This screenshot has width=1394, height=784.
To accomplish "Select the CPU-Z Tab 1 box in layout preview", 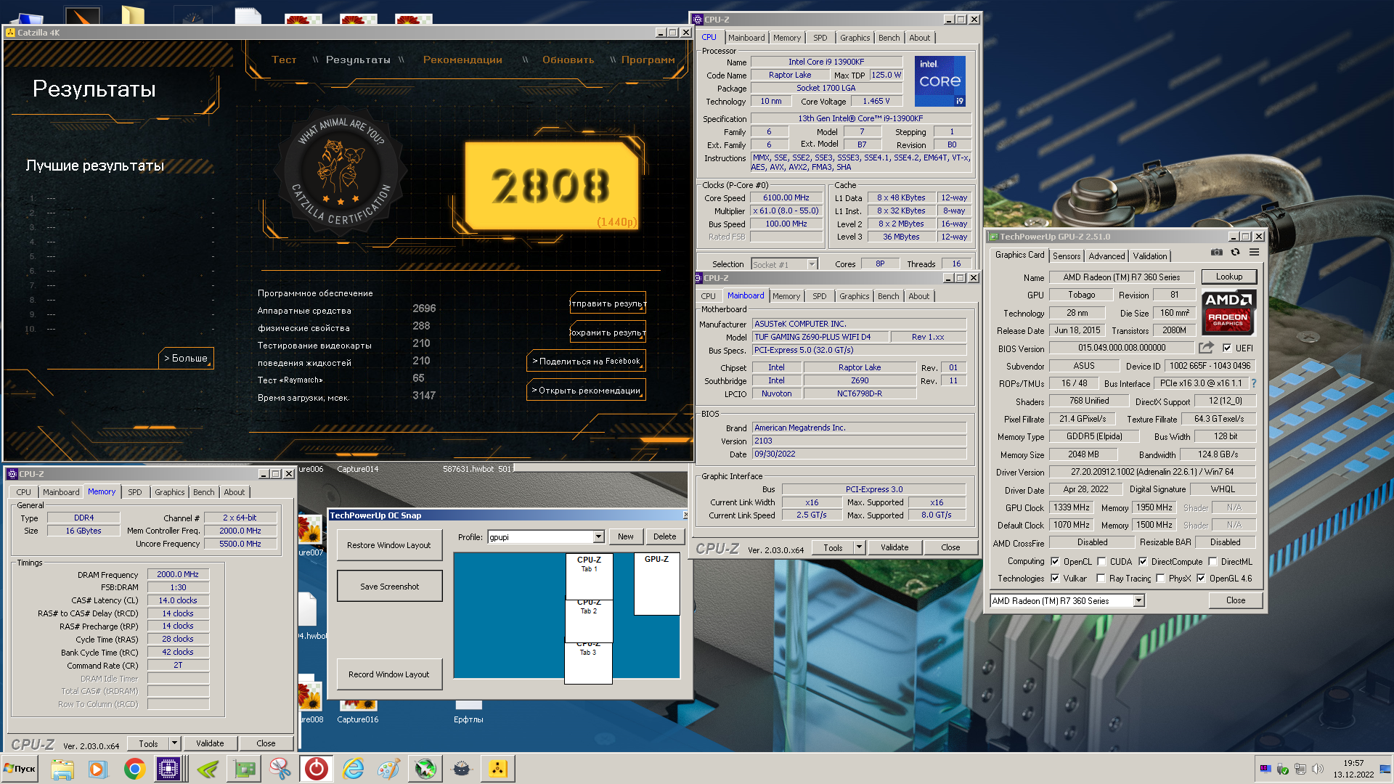I will (x=589, y=576).
